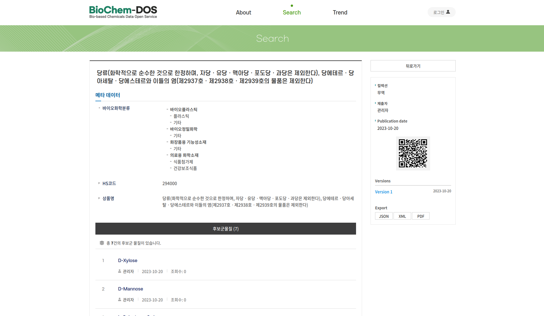The width and height of the screenshot is (544, 316).
Task: Open the D-Mannose candidate entry
Action: [130, 289]
